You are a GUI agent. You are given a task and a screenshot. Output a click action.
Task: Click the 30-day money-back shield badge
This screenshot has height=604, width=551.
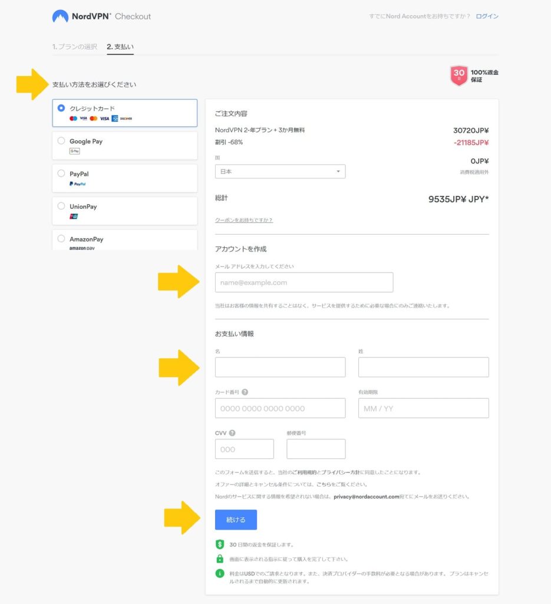click(458, 75)
